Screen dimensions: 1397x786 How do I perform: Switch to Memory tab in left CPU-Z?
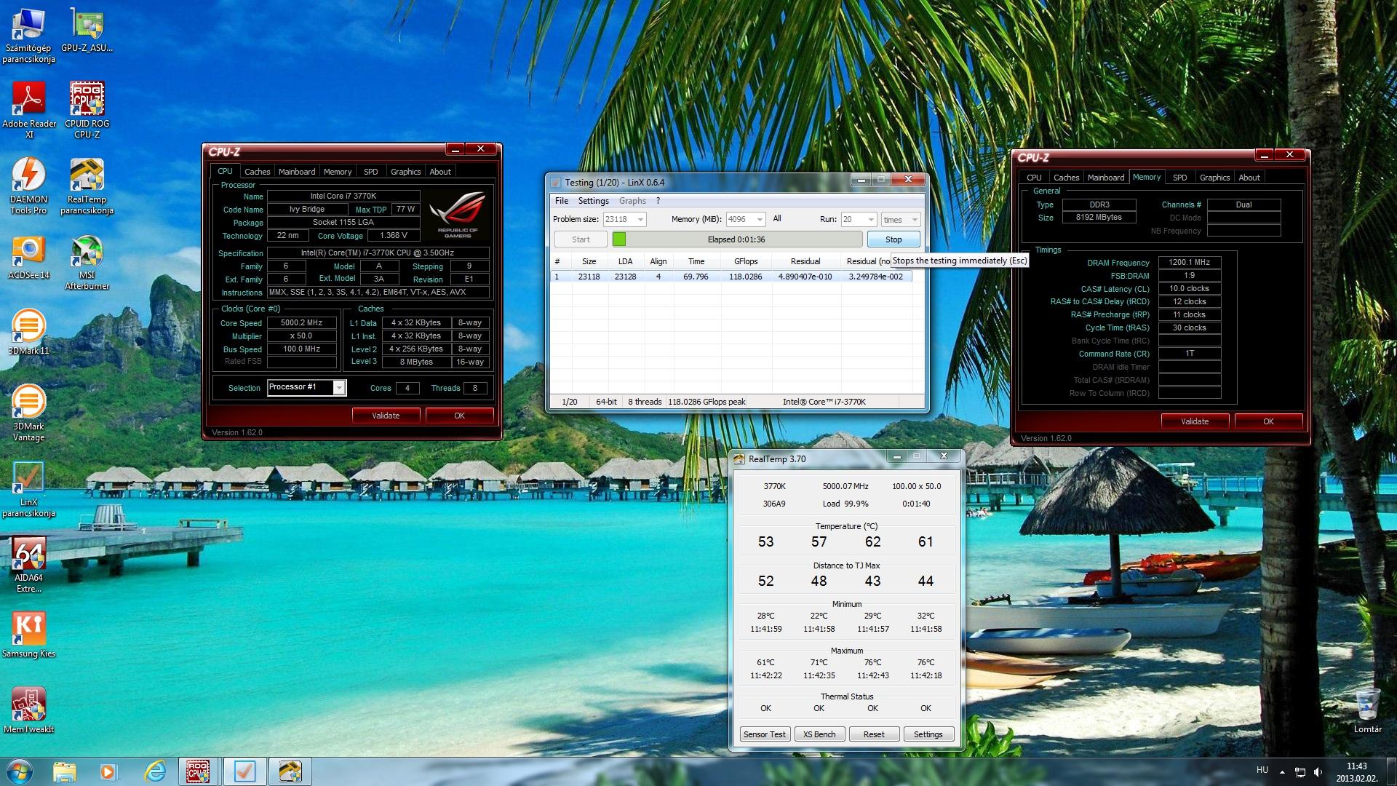point(338,172)
